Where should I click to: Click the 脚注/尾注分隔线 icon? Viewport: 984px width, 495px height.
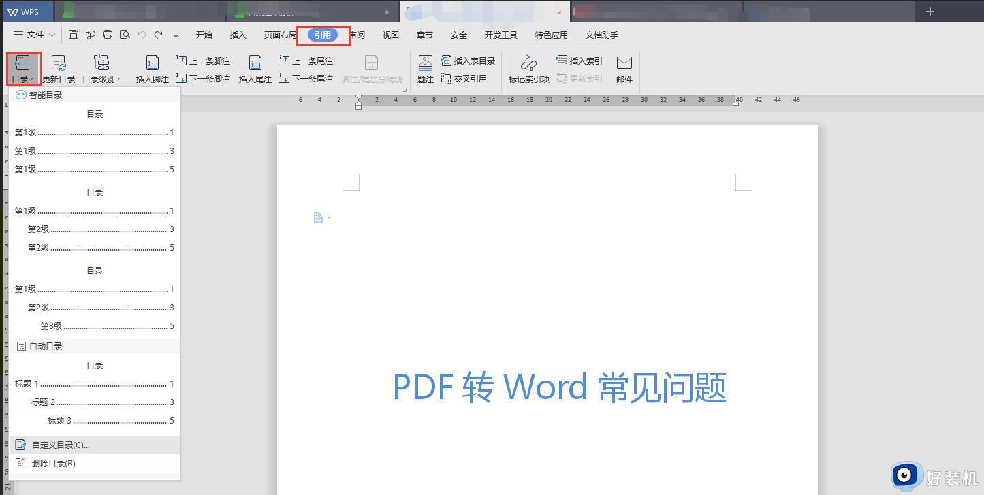372,63
